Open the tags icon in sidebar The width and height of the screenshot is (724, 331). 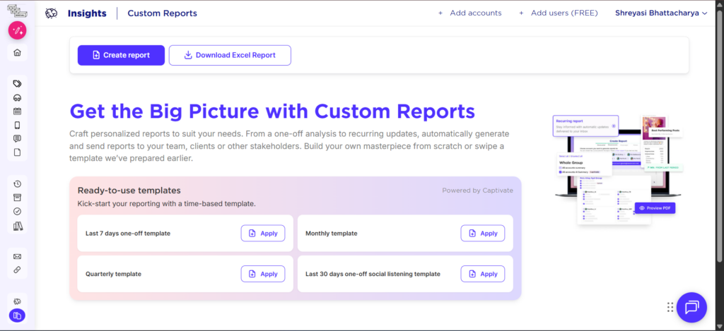[x=17, y=83]
